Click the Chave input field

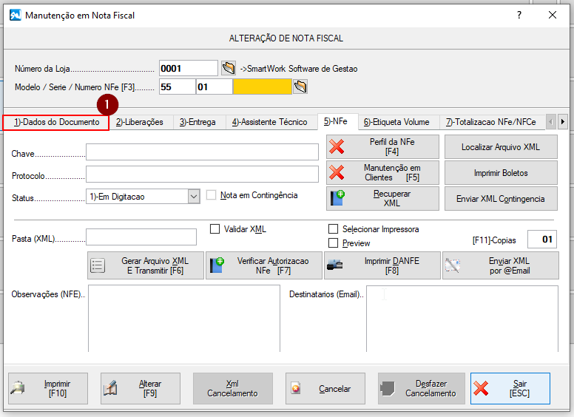202,152
